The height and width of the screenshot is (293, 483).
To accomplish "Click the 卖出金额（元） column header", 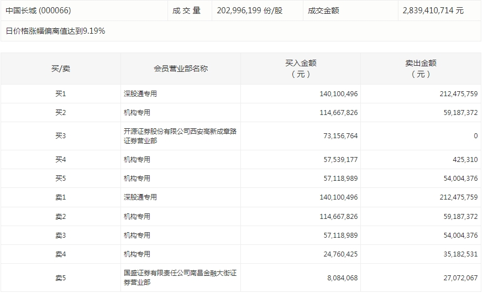I will click(x=421, y=69).
